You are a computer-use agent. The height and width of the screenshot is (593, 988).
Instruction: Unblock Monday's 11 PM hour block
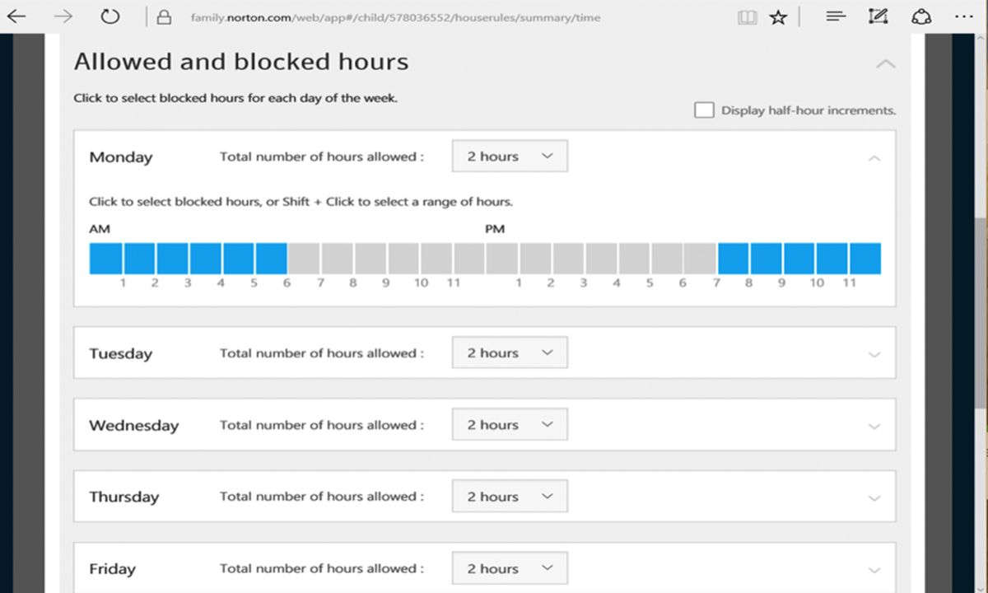pos(866,258)
